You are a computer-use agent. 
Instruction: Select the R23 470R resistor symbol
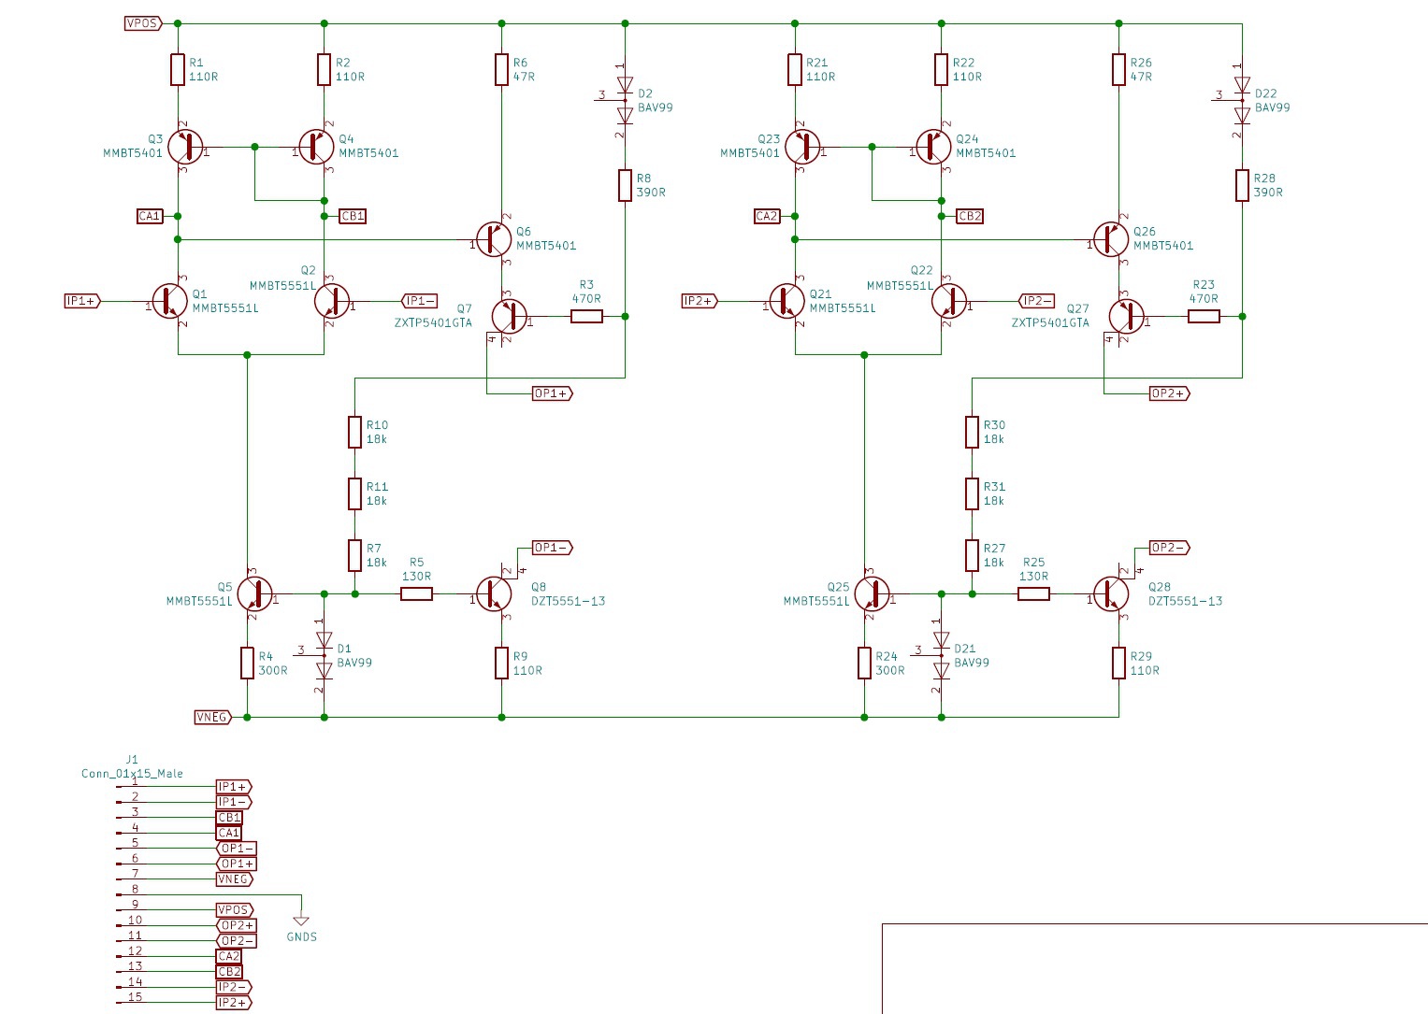[x=1204, y=317]
